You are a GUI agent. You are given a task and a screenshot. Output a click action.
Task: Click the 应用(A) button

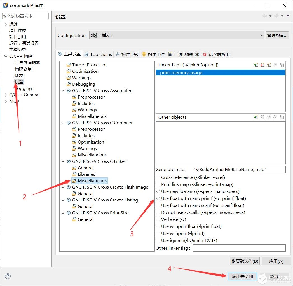pos(276,261)
